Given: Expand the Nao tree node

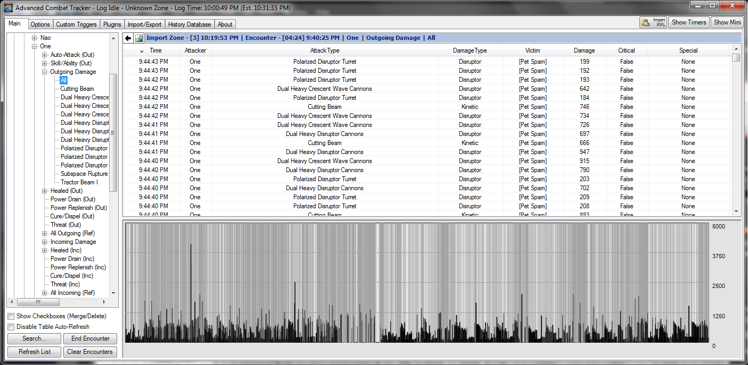Looking at the screenshot, I should (x=35, y=38).
